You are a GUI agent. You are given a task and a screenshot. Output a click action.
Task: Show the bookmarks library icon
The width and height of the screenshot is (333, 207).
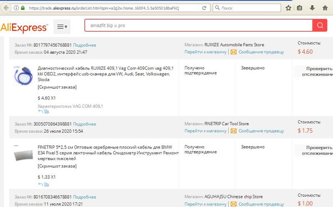300,8
